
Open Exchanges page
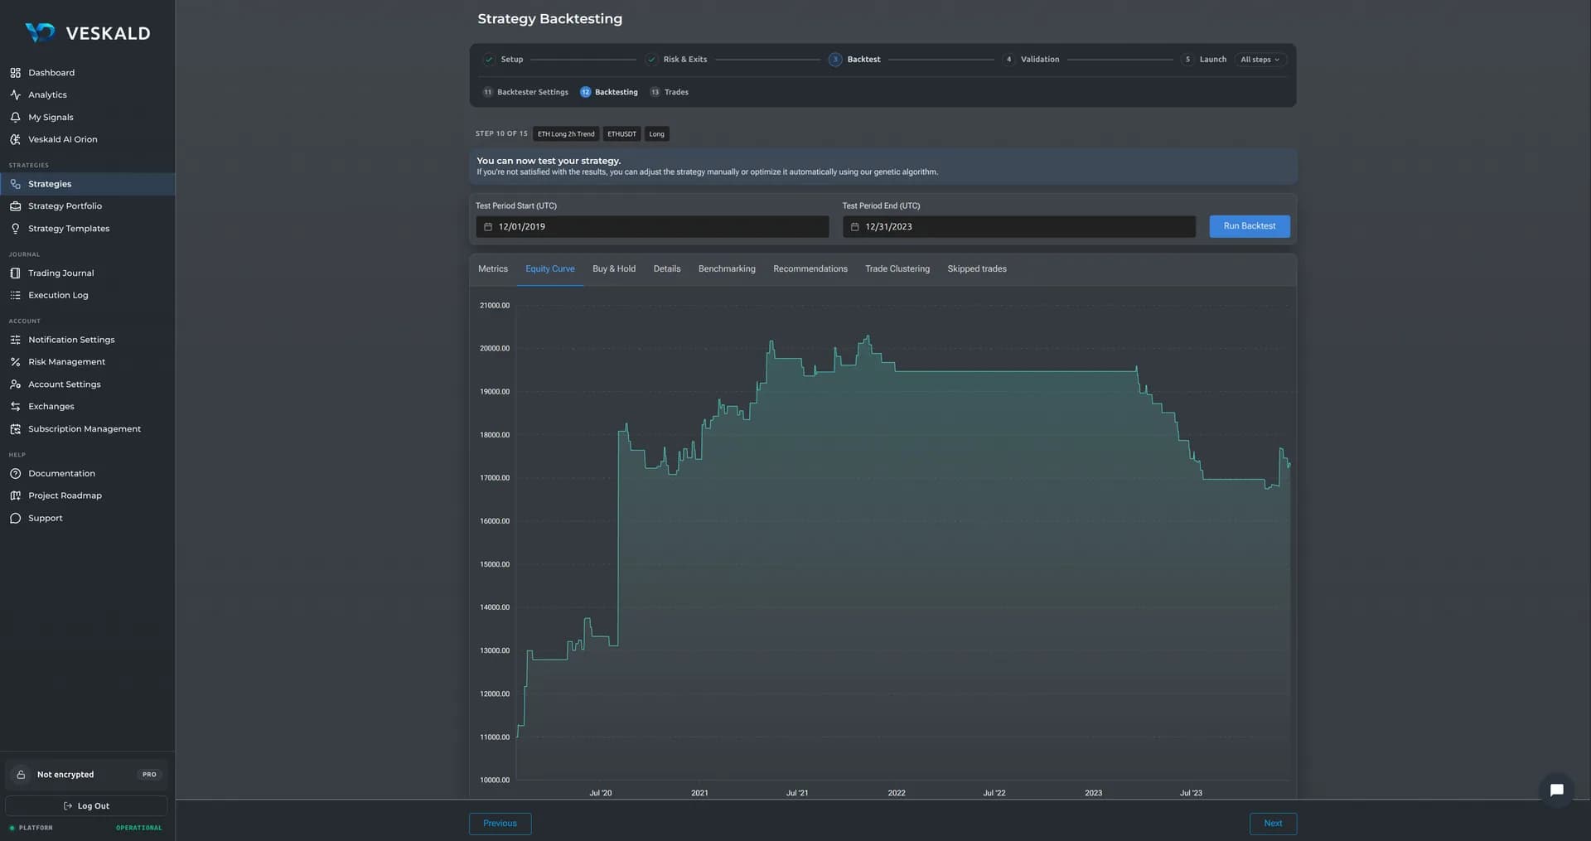point(51,407)
